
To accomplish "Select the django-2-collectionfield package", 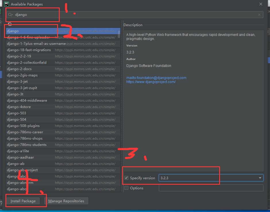I will [x=63, y=63].
